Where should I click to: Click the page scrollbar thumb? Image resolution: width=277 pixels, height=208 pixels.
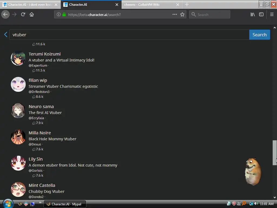tap(275, 153)
